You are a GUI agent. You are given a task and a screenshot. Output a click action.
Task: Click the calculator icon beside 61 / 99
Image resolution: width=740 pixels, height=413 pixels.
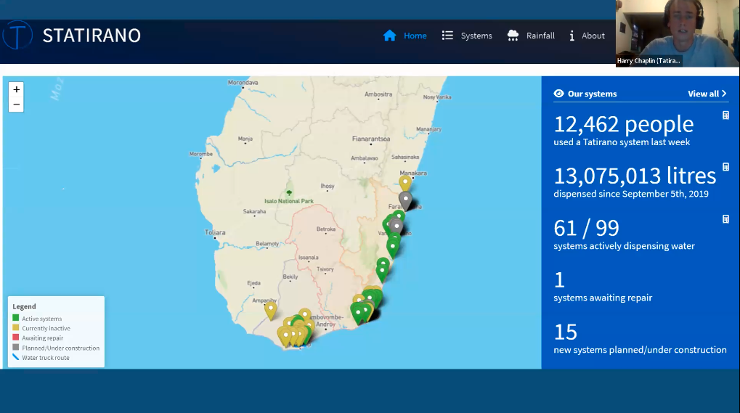pyautogui.click(x=726, y=218)
